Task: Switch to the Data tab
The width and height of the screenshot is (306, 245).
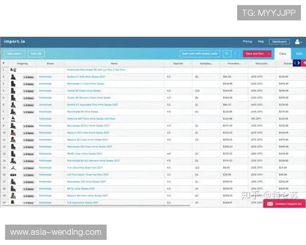Action: pos(283,54)
